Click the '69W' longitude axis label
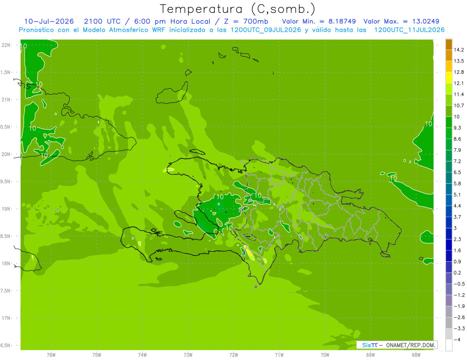 pos(370,355)
